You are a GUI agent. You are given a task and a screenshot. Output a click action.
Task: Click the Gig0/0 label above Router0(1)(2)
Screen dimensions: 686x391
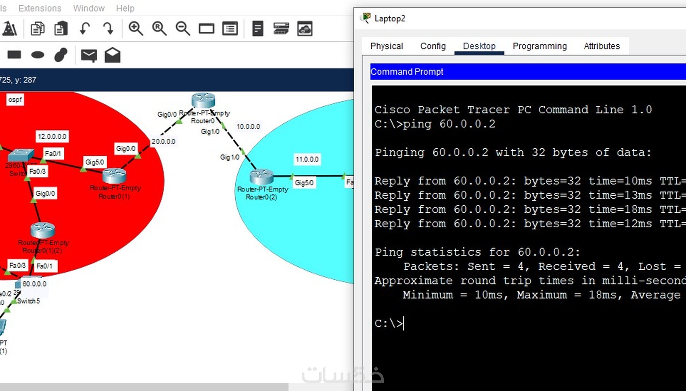[x=45, y=193]
